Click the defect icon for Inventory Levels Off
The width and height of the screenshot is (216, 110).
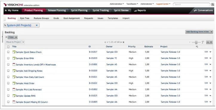[x=14, y=65]
